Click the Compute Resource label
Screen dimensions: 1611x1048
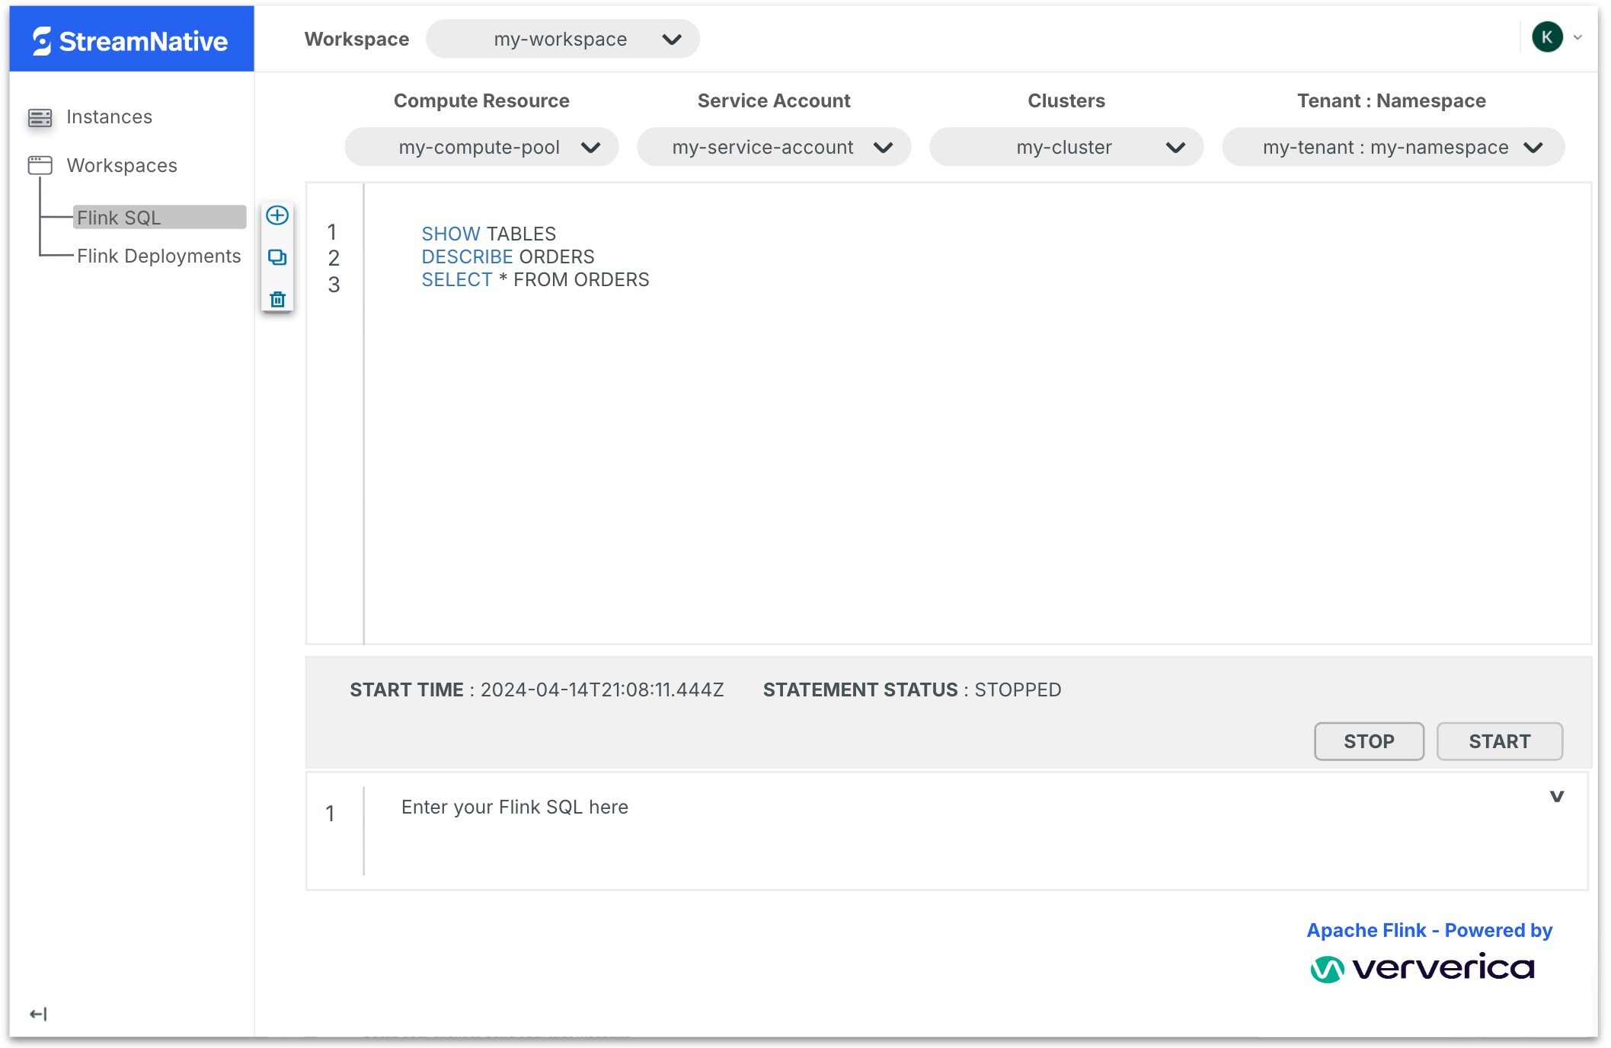481,100
